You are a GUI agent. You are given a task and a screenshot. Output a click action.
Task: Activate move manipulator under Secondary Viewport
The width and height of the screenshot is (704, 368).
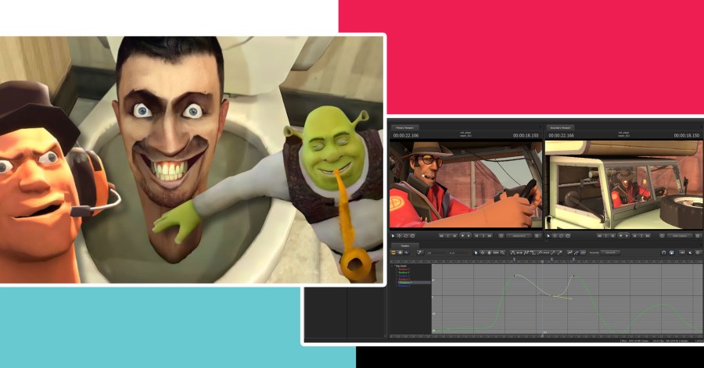[555, 236]
